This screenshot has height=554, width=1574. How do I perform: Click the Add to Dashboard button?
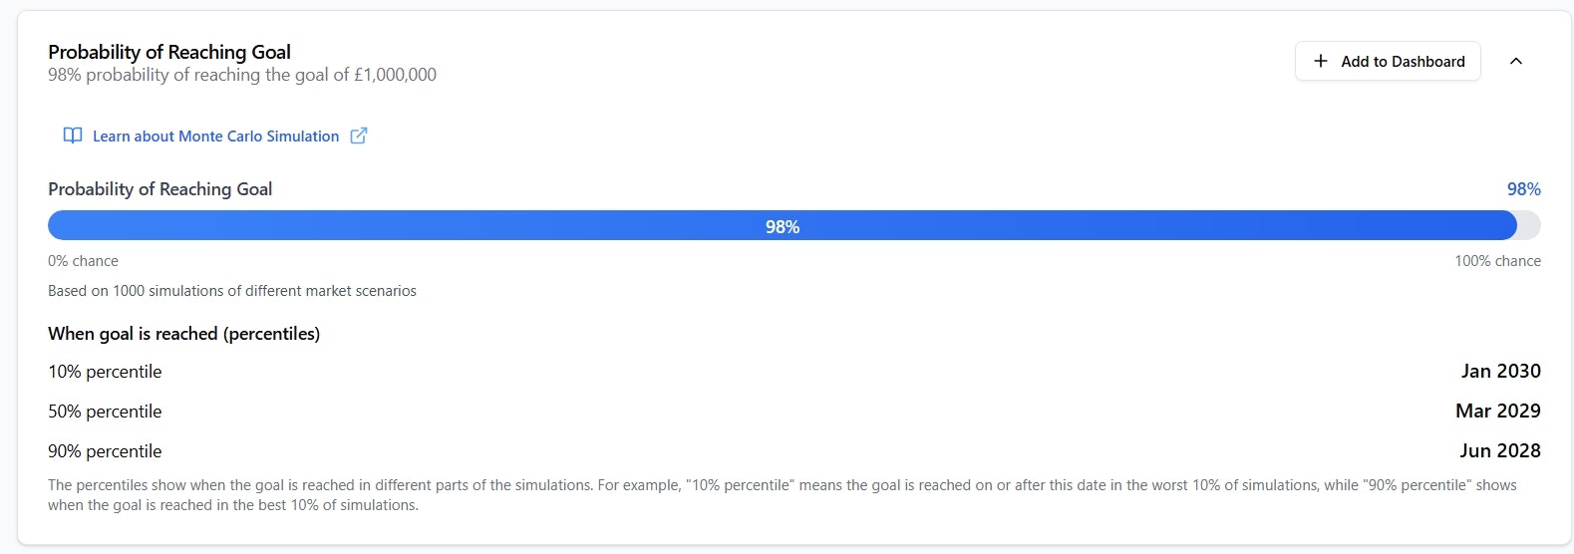coord(1388,61)
